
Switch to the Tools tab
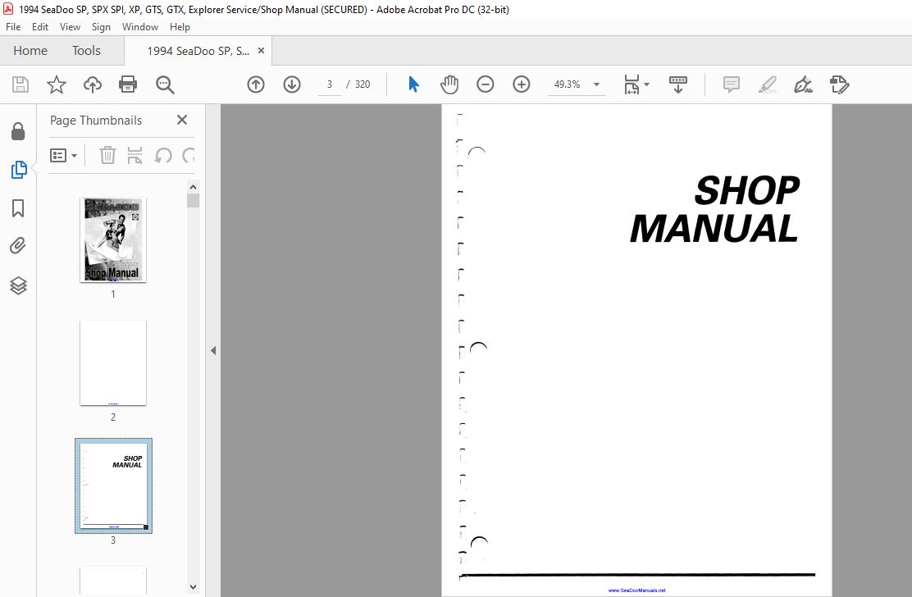(86, 51)
